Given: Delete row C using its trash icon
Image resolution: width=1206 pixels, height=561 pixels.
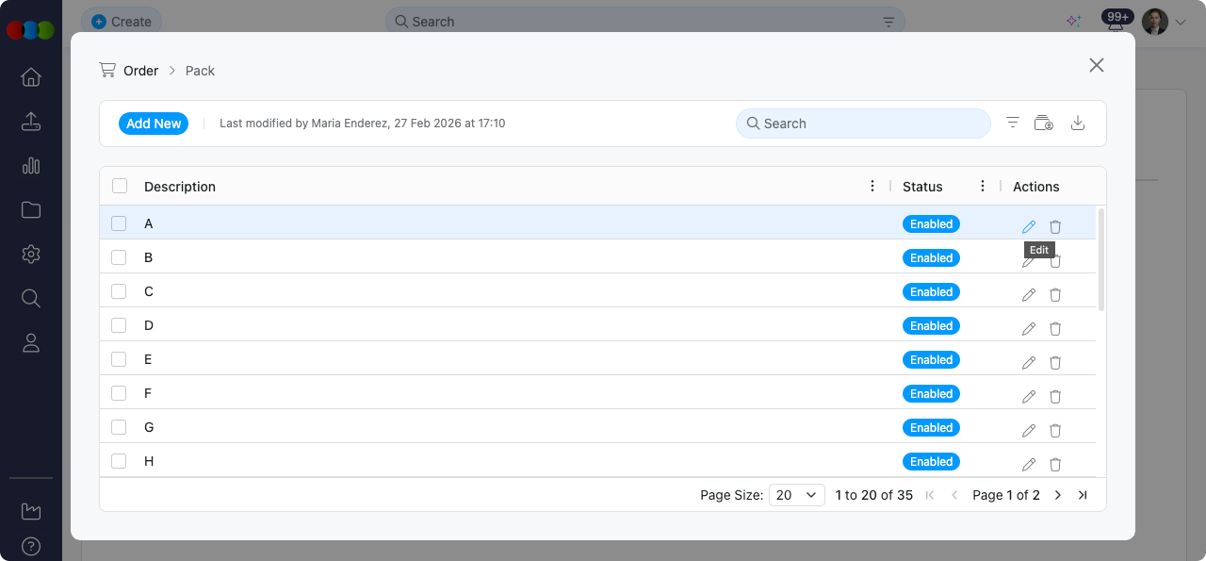Looking at the screenshot, I should [1055, 294].
